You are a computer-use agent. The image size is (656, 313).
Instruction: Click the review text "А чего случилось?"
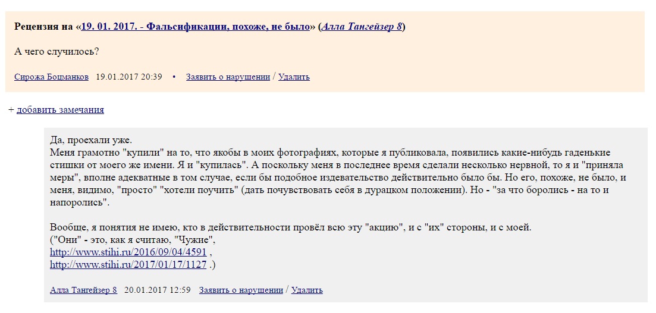tap(57, 52)
